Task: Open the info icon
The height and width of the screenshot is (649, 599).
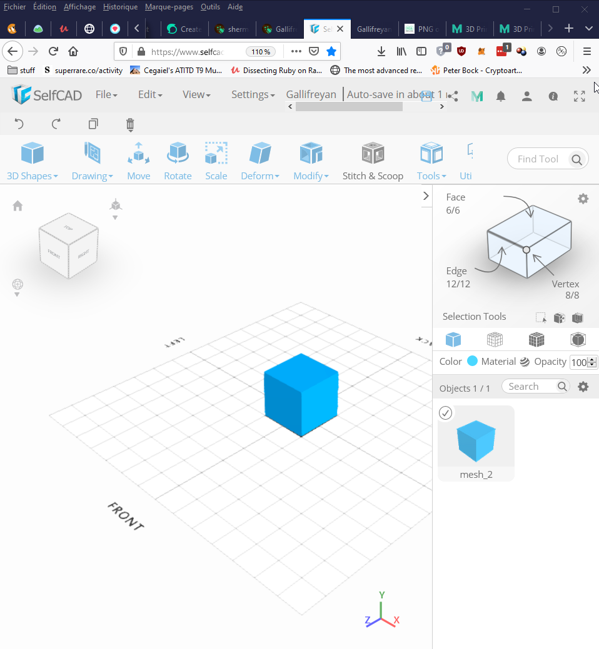Action: [553, 96]
